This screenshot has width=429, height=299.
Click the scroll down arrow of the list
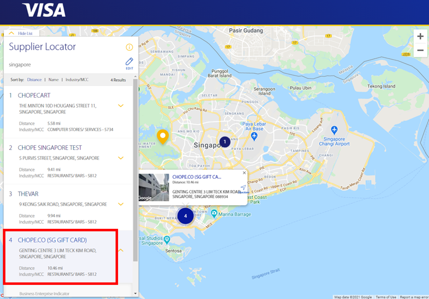(x=135, y=294)
